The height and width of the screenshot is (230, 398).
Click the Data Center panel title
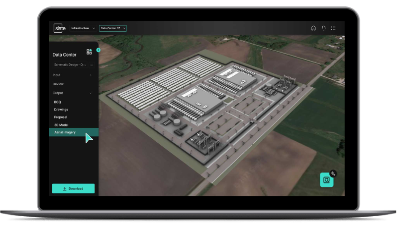64,55
